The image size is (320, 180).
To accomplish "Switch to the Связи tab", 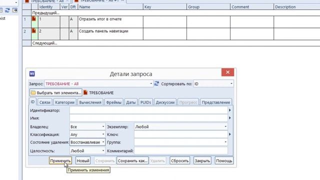I will (x=45, y=102).
